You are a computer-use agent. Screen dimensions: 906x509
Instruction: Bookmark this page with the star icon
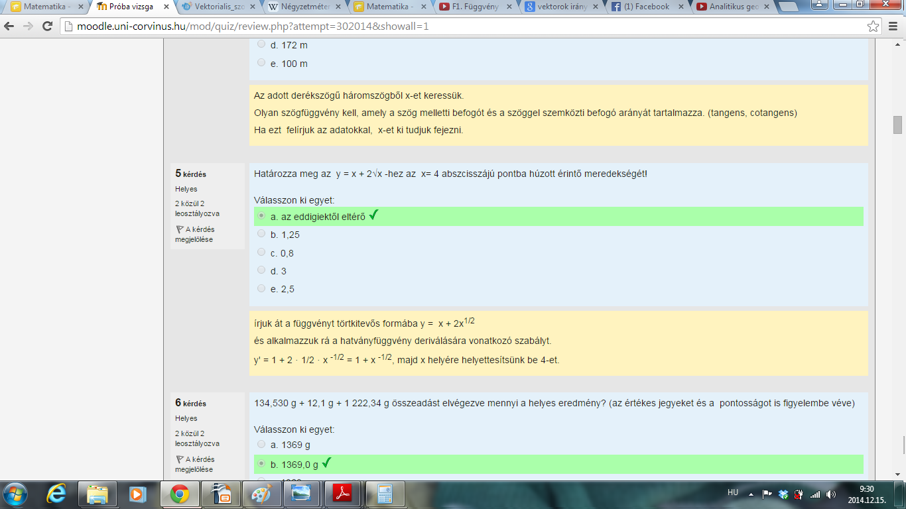coord(874,27)
